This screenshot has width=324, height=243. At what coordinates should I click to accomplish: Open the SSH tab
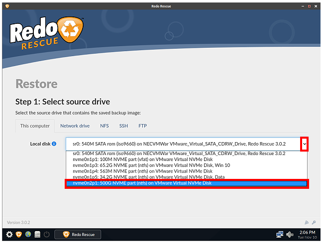(x=123, y=126)
